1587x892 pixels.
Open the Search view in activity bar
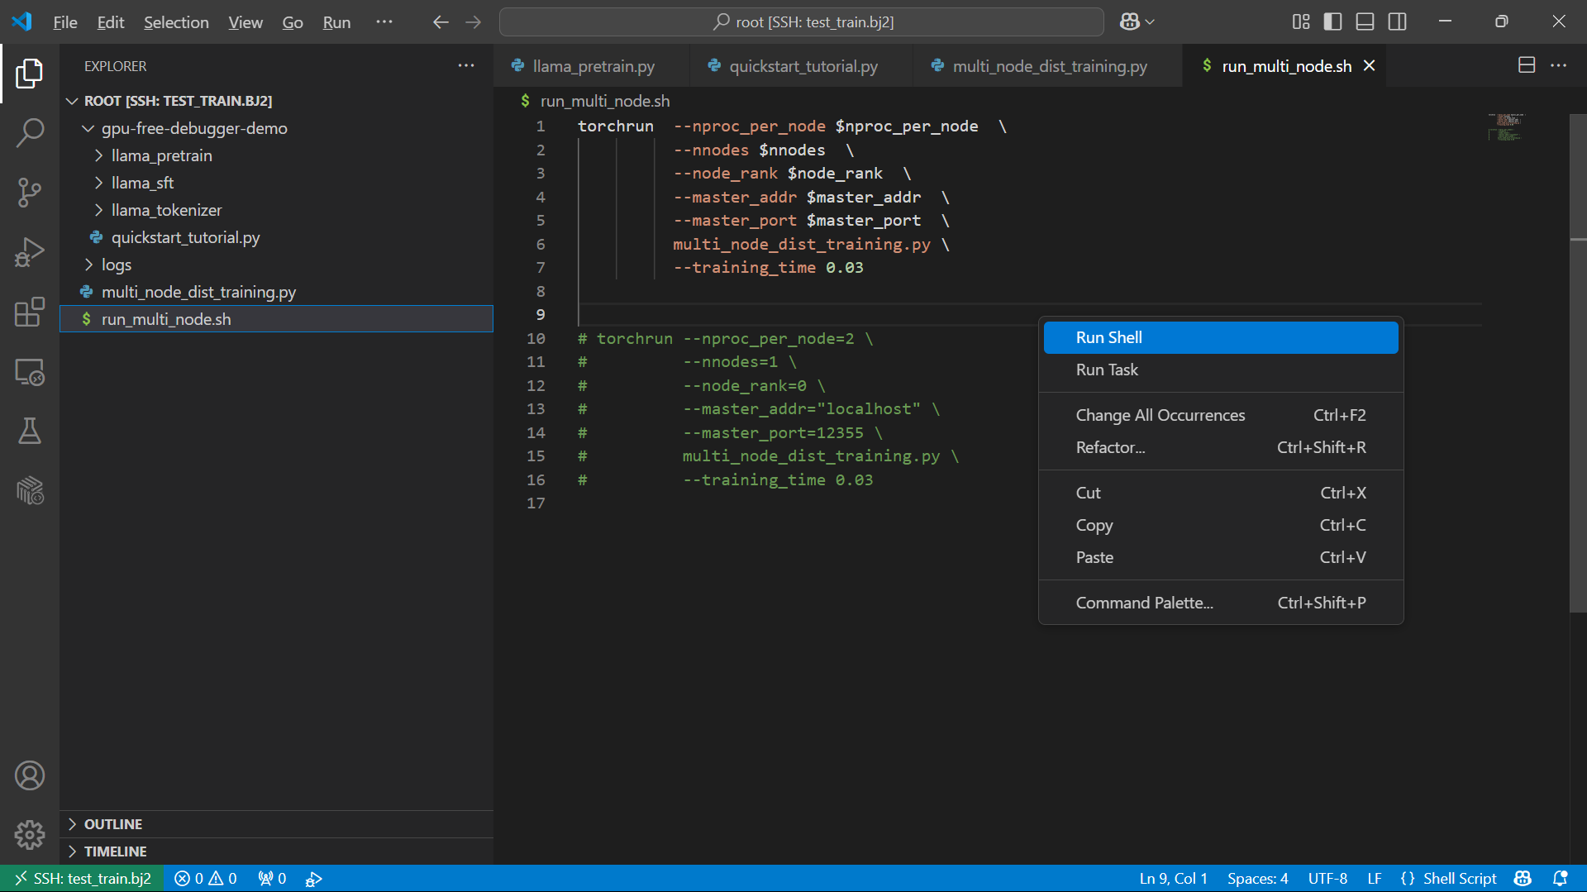coord(30,132)
